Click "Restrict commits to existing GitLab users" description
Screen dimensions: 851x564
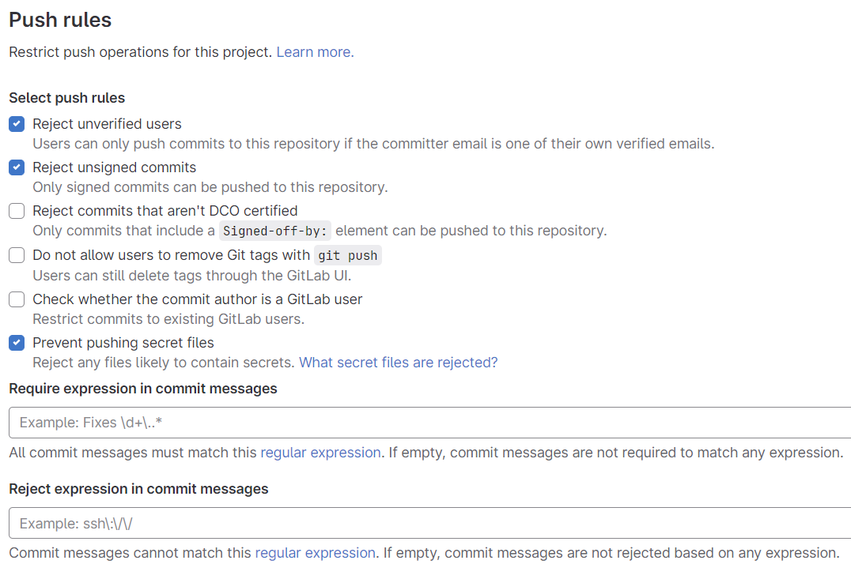click(168, 319)
